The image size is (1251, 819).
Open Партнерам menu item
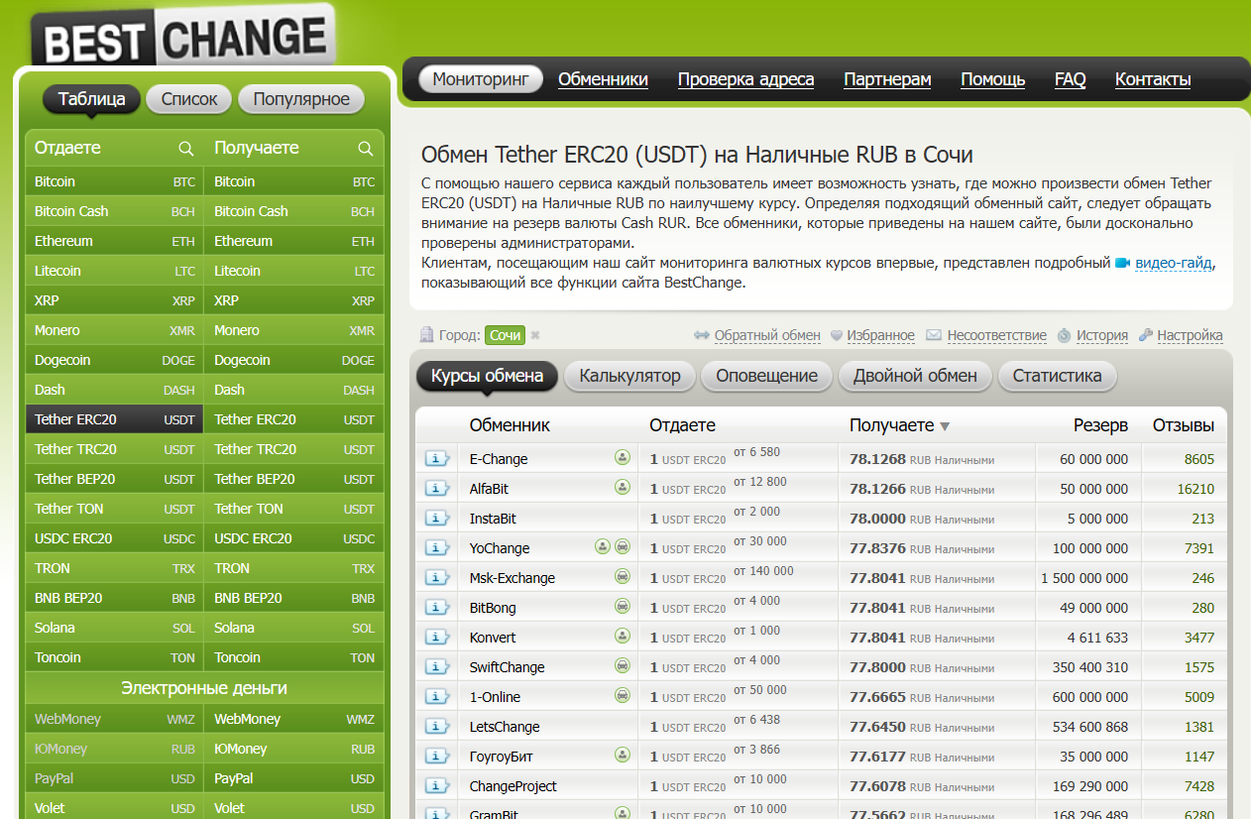(887, 80)
